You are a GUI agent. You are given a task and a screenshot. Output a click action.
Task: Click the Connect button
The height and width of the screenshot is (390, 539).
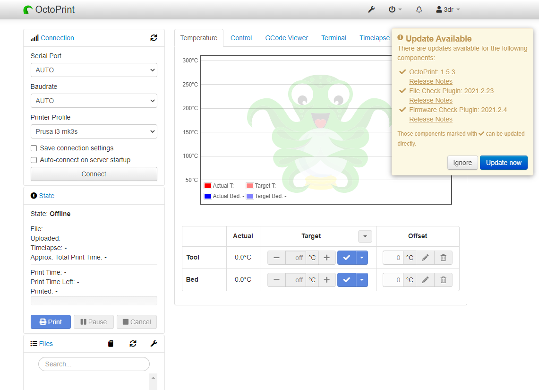click(x=94, y=174)
